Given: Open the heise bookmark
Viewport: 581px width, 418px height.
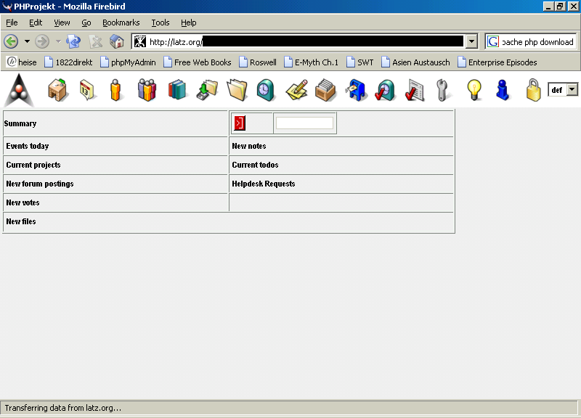Looking at the screenshot, I should click(x=22, y=62).
